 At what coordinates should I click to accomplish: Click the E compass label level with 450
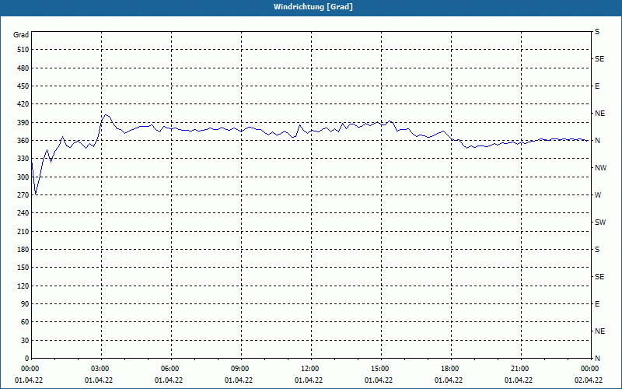click(597, 86)
